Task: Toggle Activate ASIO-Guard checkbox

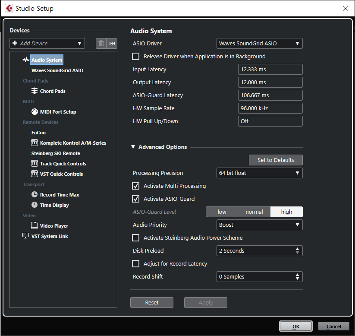Action: pos(135,199)
